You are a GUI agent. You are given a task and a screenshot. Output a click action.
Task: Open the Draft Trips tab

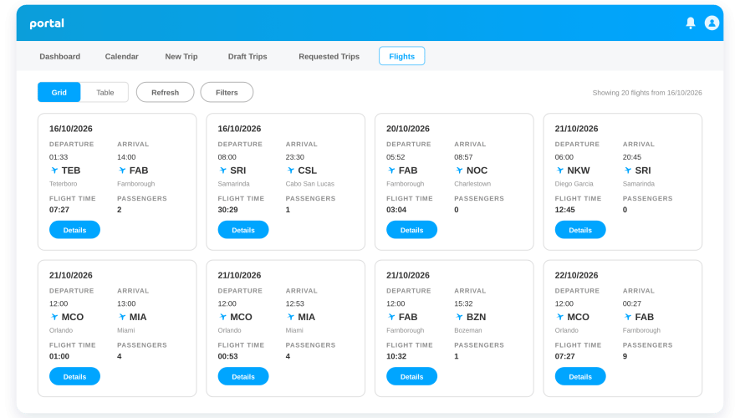pyautogui.click(x=248, y=57)
